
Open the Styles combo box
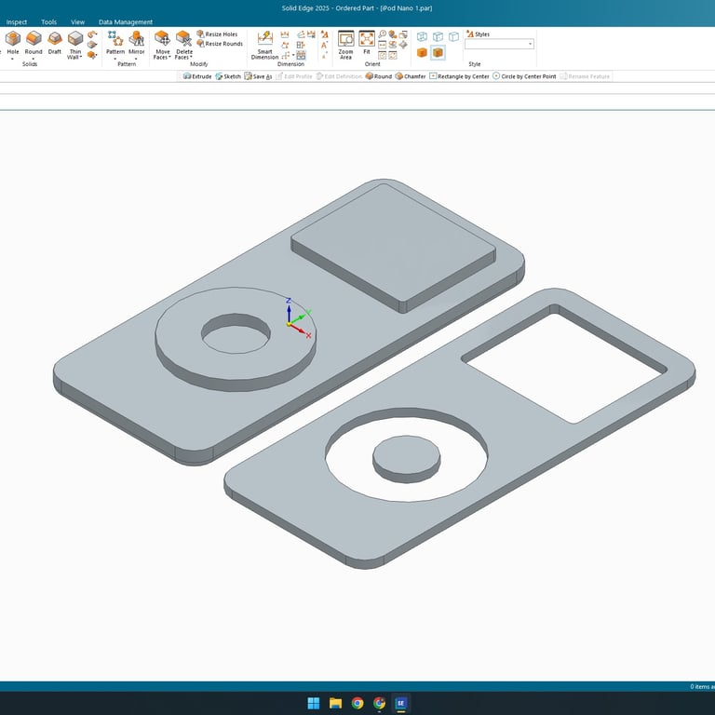click(499, 44)
